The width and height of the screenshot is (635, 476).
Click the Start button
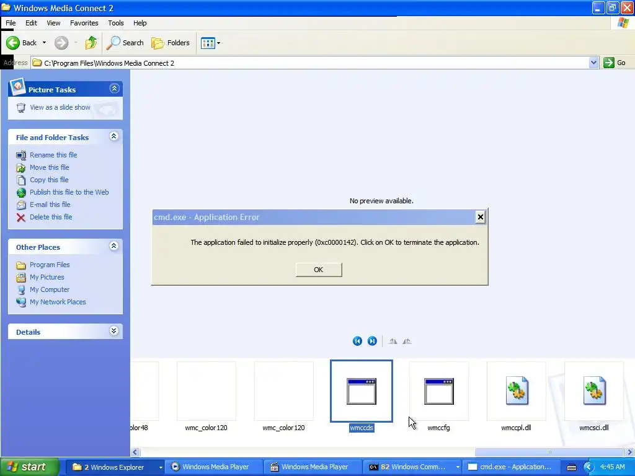[x=29, y=467]
